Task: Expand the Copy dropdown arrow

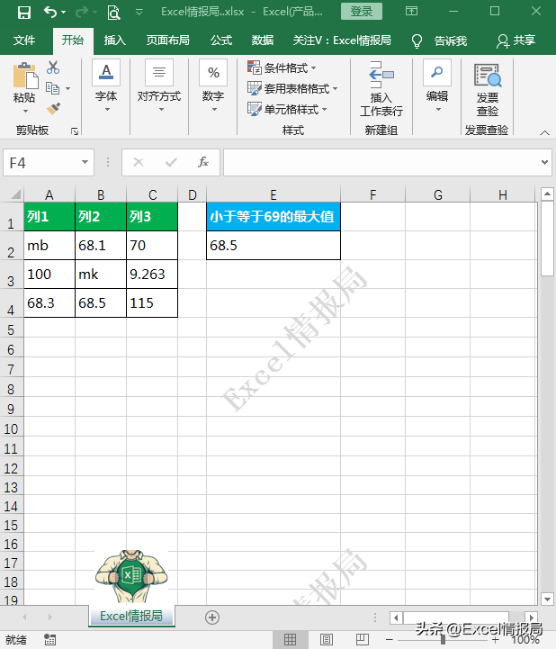Action: tap(67, 88)
